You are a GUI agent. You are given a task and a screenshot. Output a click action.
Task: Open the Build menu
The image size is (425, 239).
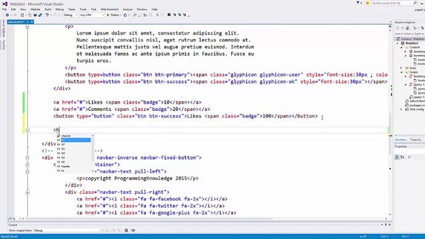pyautogui.click(x=48, y=9)
